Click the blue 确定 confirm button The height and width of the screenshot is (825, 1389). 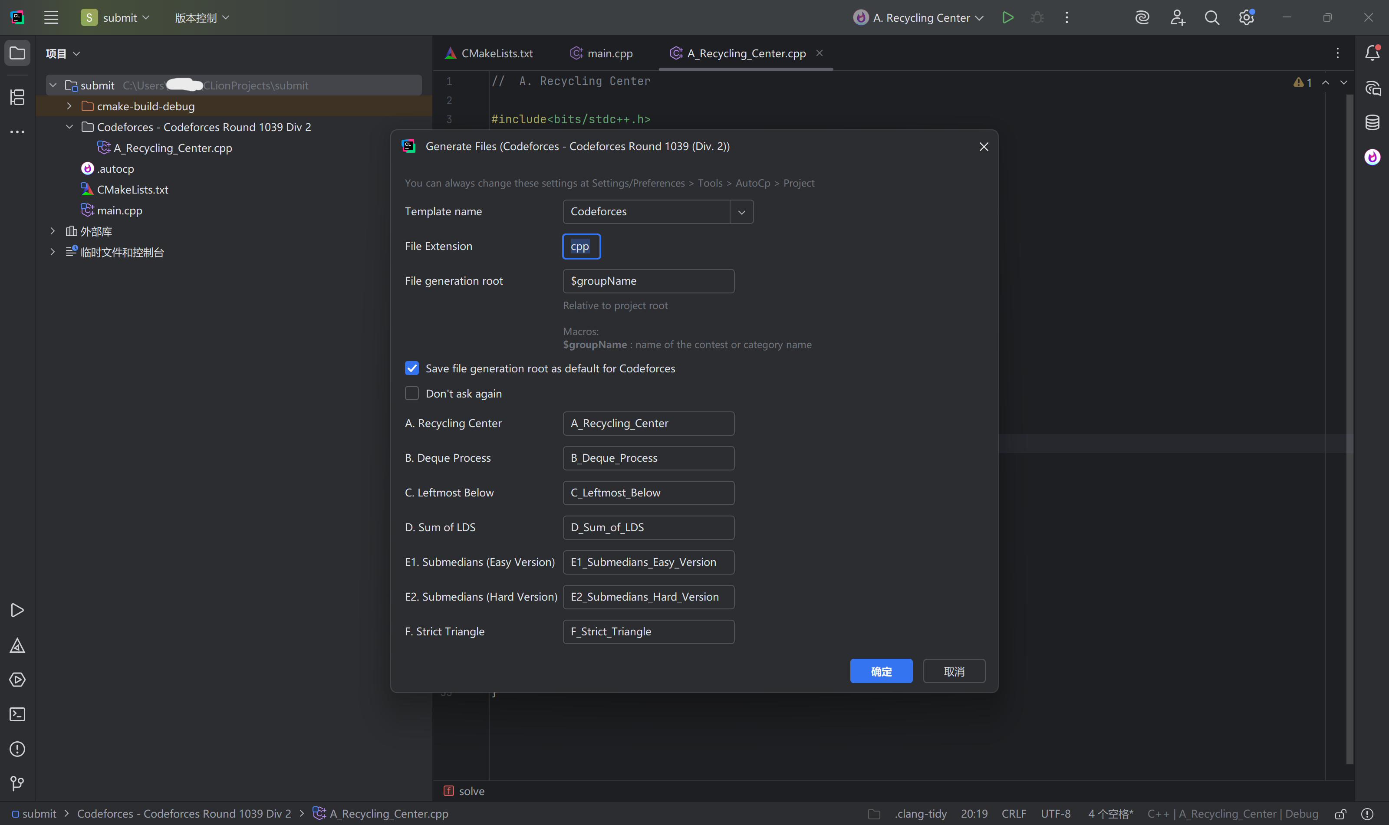click(881, 671)
